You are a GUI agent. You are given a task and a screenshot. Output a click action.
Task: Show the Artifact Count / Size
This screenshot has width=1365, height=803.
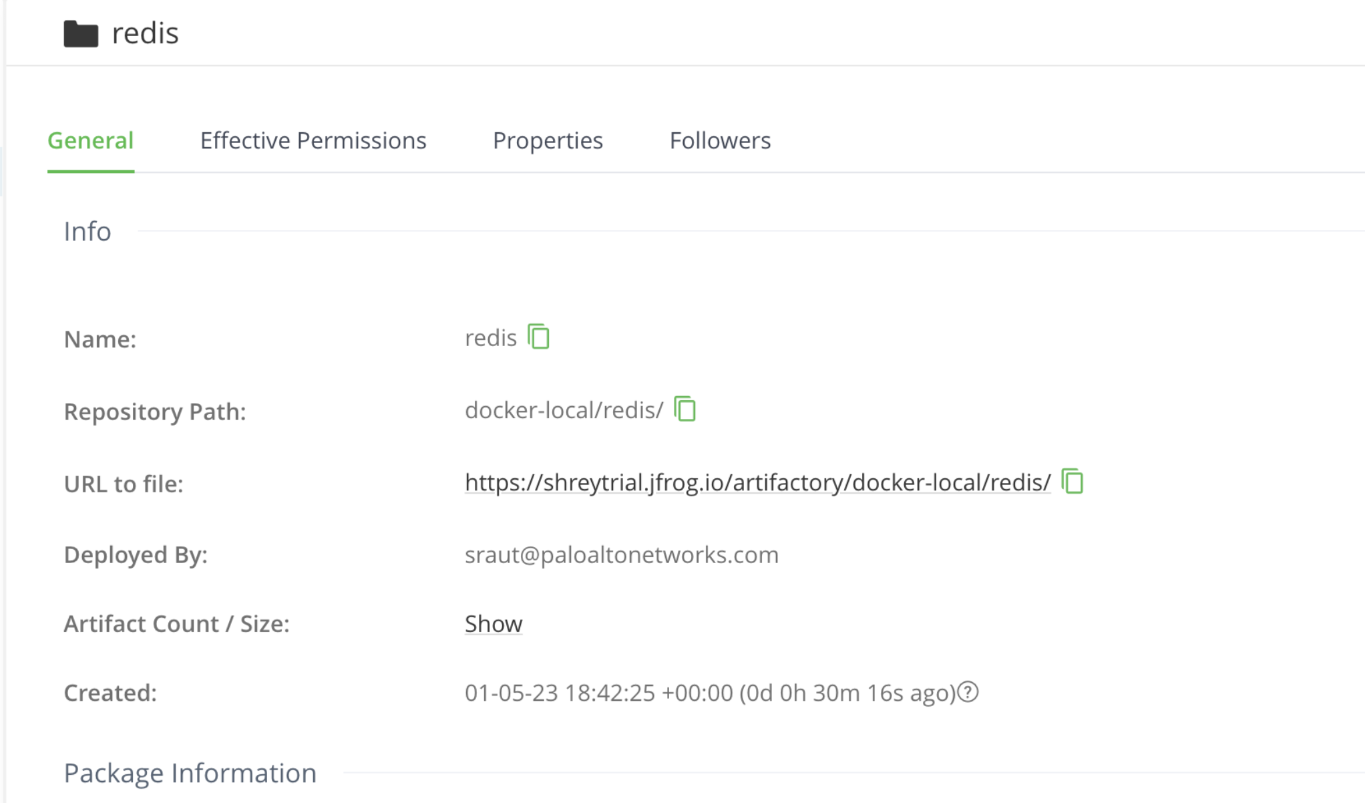[493, 623]
